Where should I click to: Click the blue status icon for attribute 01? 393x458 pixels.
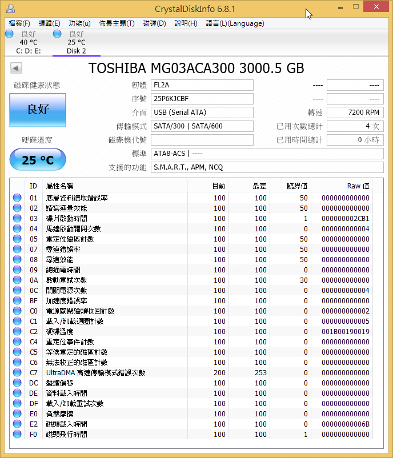(17, 198)
